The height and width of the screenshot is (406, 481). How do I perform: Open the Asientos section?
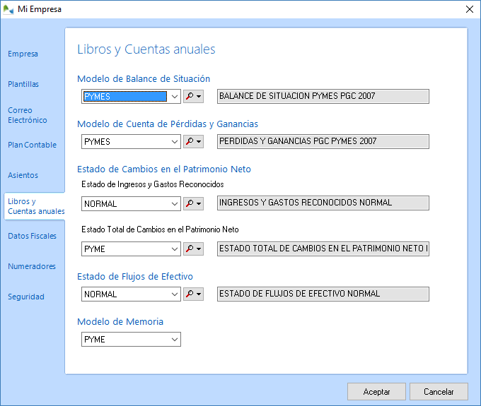23,175
